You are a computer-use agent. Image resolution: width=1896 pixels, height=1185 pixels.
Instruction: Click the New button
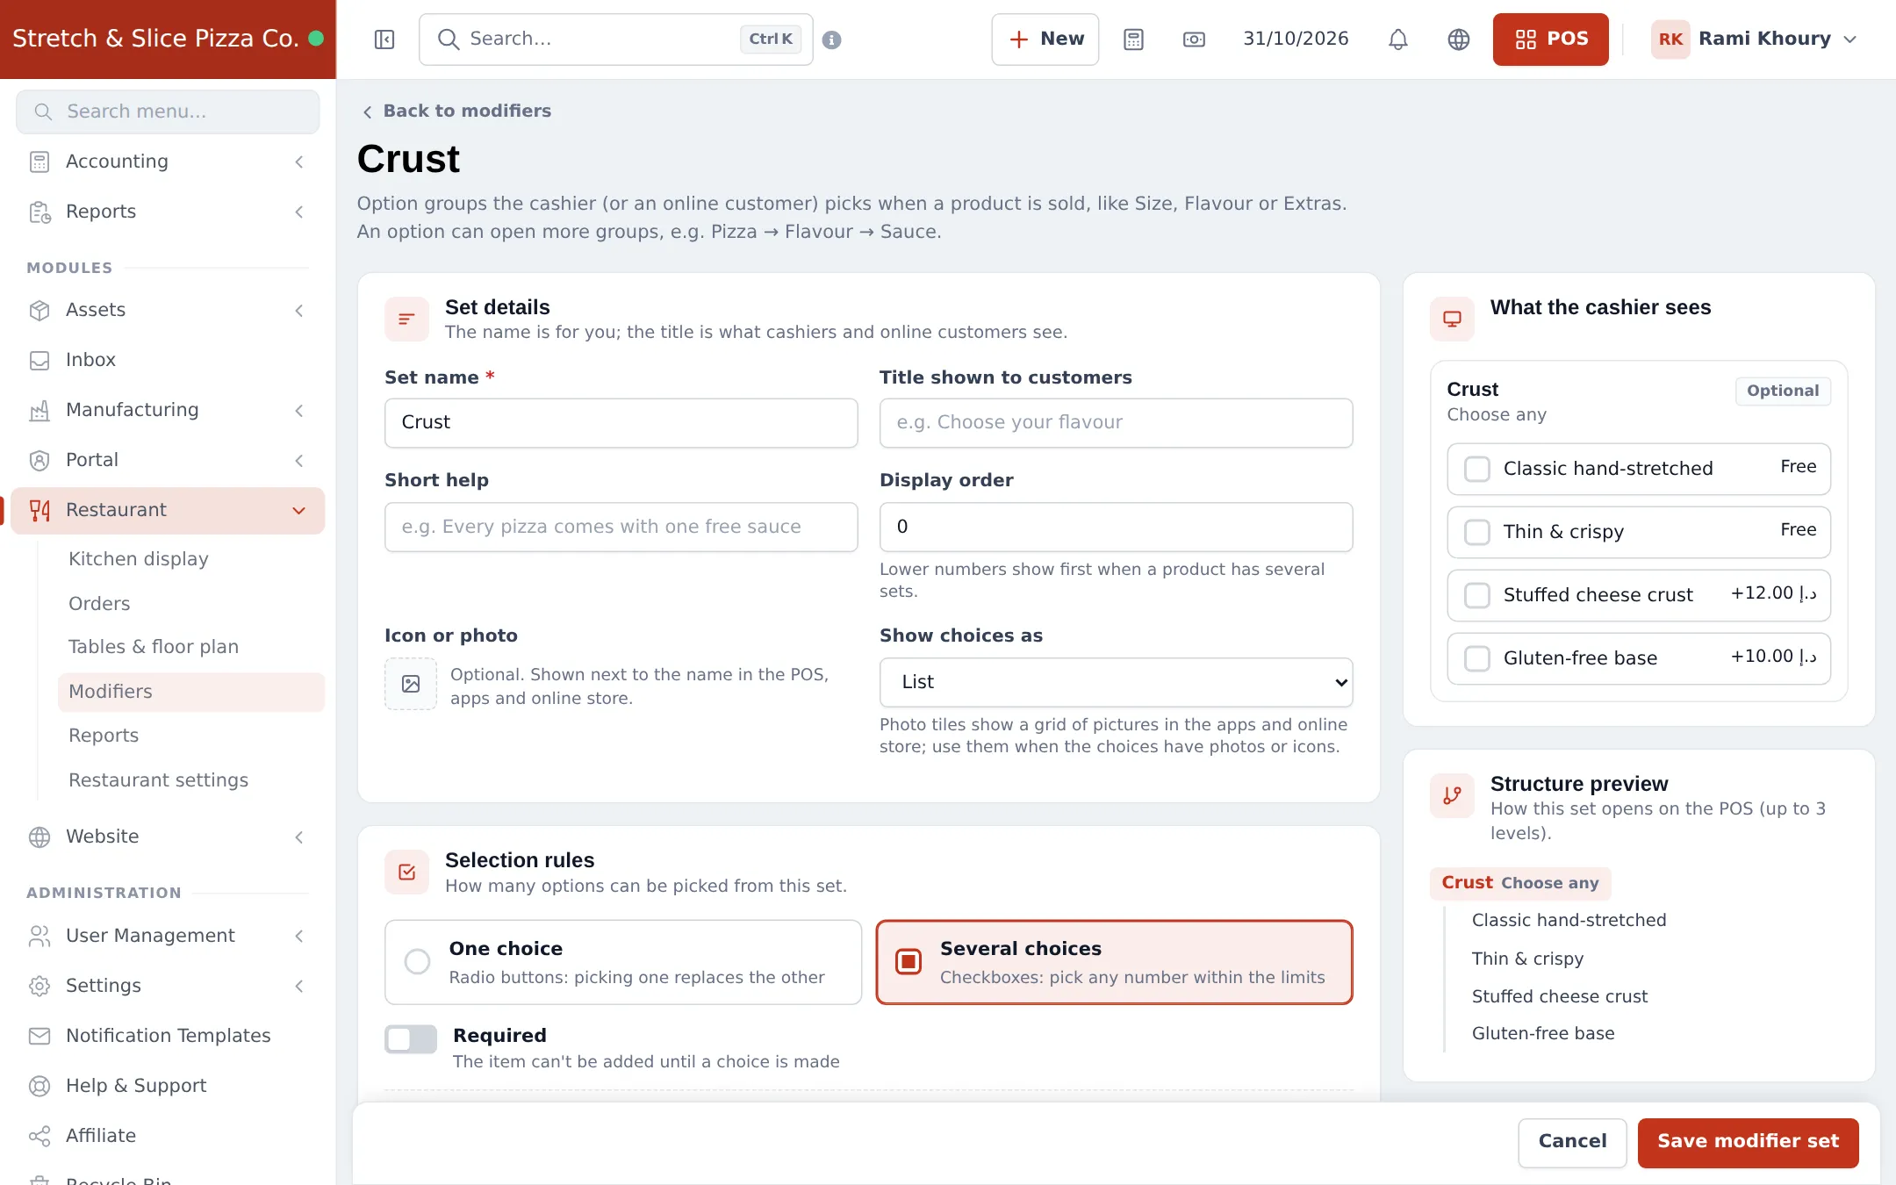coord(1045,39)
